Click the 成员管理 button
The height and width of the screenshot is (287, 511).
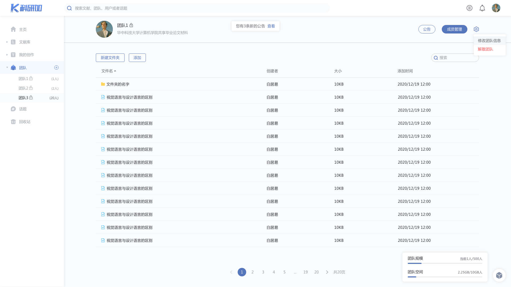point(455,29)
